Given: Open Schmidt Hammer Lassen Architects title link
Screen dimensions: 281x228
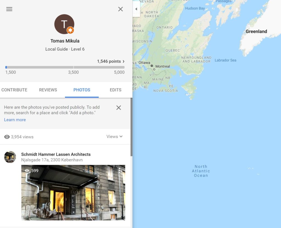Looking at the screenshot, I should [x=56, y=154].
